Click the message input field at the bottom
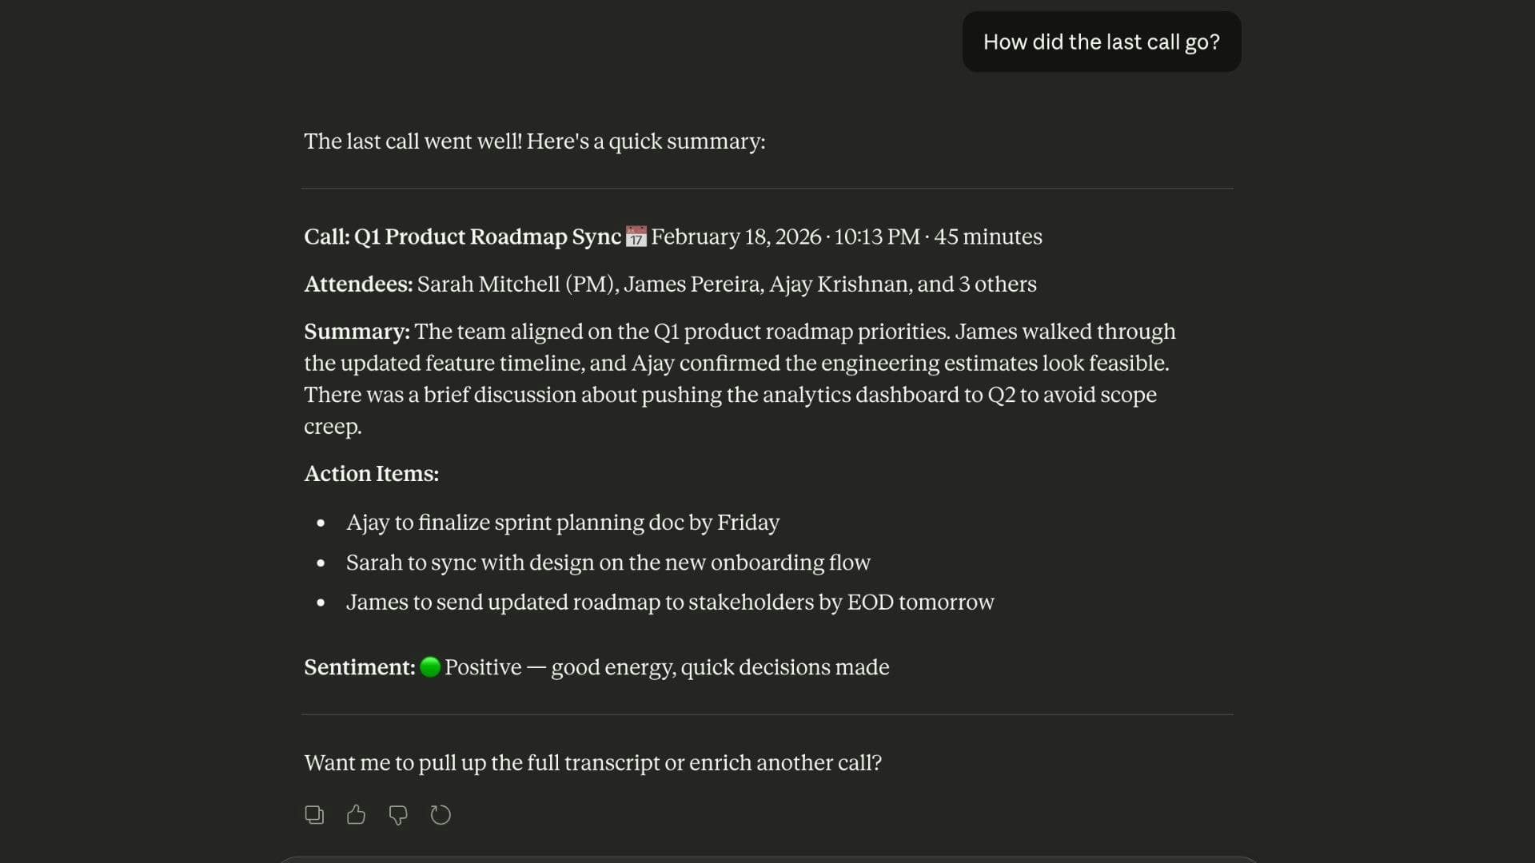1535x863 pixels. point(767,859)
